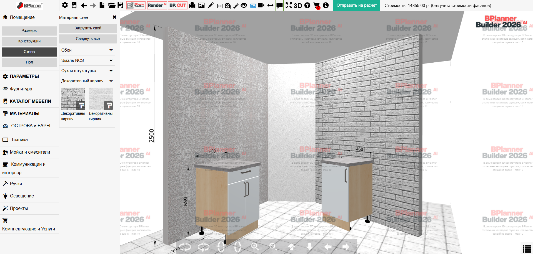
Task: Click the Конструкции button
Action: (x=29, y=41)
